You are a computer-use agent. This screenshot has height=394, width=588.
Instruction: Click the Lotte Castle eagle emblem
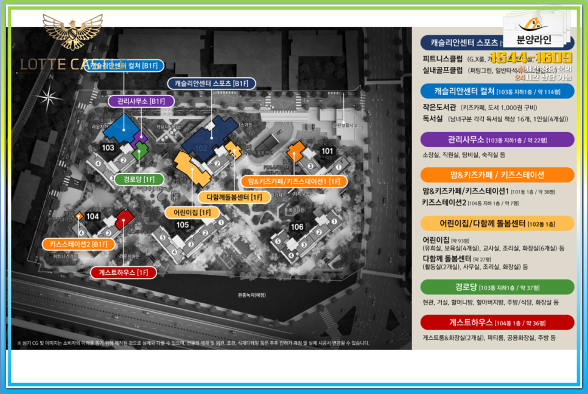point(72,32)
